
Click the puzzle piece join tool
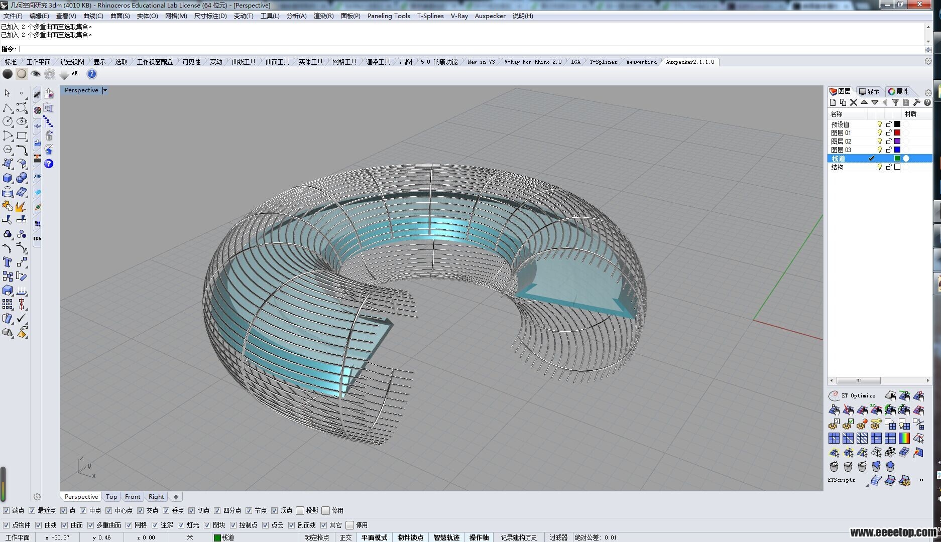pos(8,206)
